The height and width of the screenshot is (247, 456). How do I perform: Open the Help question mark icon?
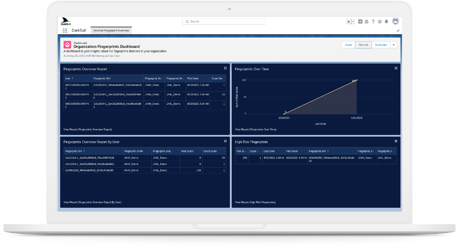[x=373, y=22]
